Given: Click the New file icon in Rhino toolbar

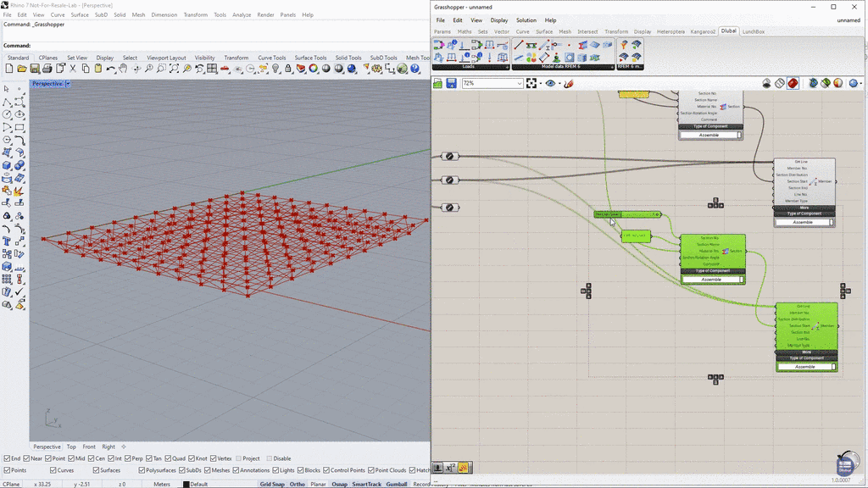Looking at the screenshot, I should [8, 69].
